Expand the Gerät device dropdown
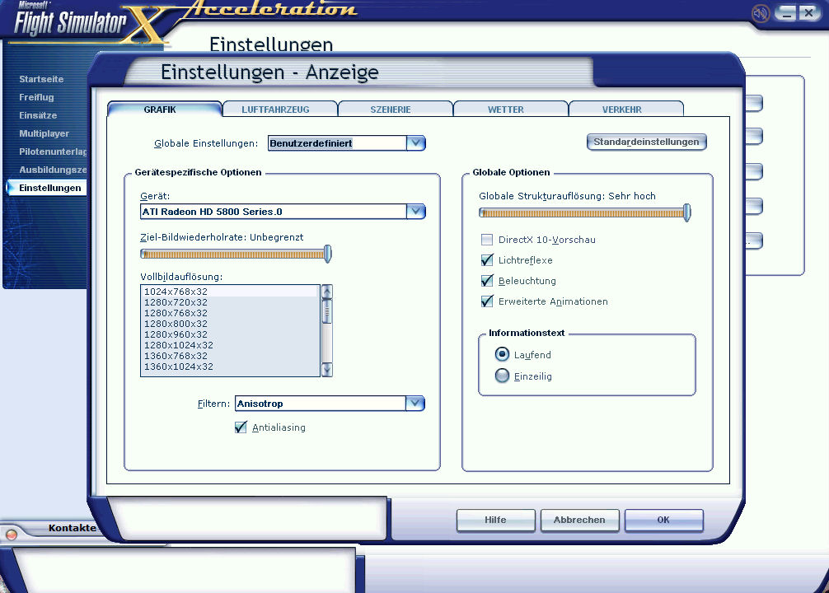This screenshot has width=829, height=593. point(415,212)
